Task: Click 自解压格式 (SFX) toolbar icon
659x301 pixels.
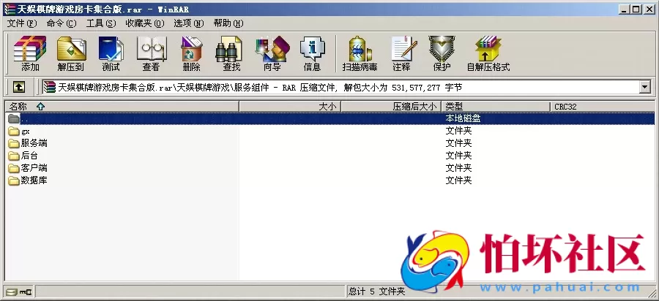Action: [x=488, y=53]
